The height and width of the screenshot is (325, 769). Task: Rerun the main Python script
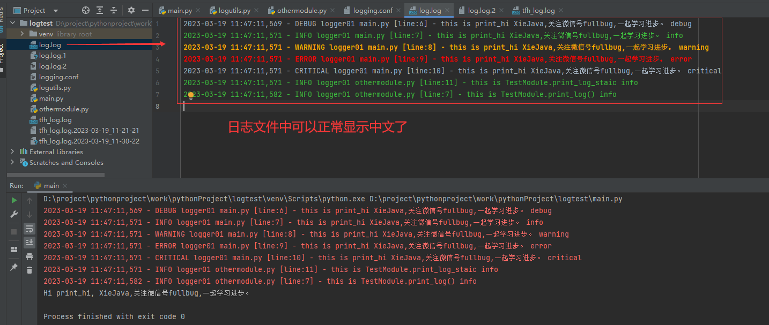pyautogui.click(x=13, y=200)
